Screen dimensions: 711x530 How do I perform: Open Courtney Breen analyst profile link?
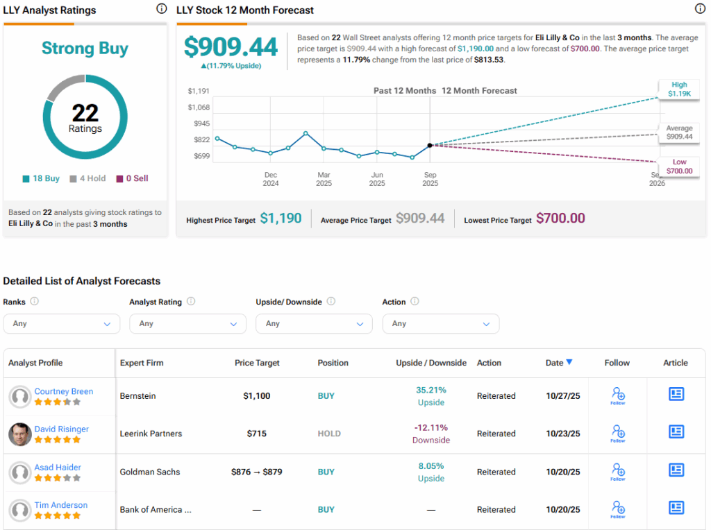coord(63,391)
